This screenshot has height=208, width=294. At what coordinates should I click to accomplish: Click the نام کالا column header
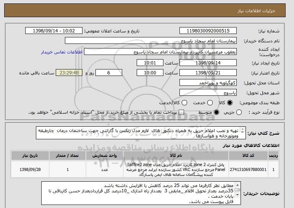point(176,156)
